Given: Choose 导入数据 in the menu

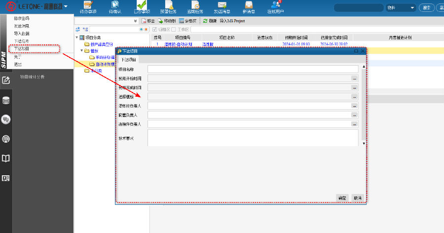Looking at the screenshot, I should [21, 33].
